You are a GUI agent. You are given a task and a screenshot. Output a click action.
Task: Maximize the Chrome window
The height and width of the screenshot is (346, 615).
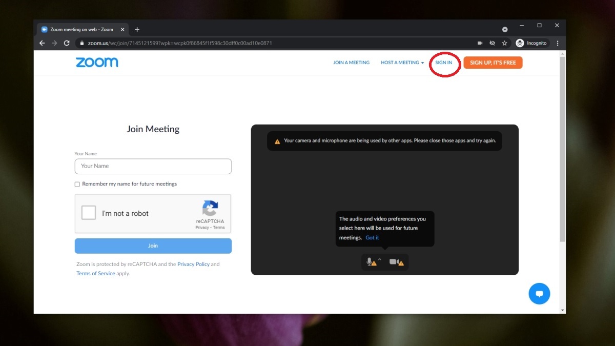point(539,25)
